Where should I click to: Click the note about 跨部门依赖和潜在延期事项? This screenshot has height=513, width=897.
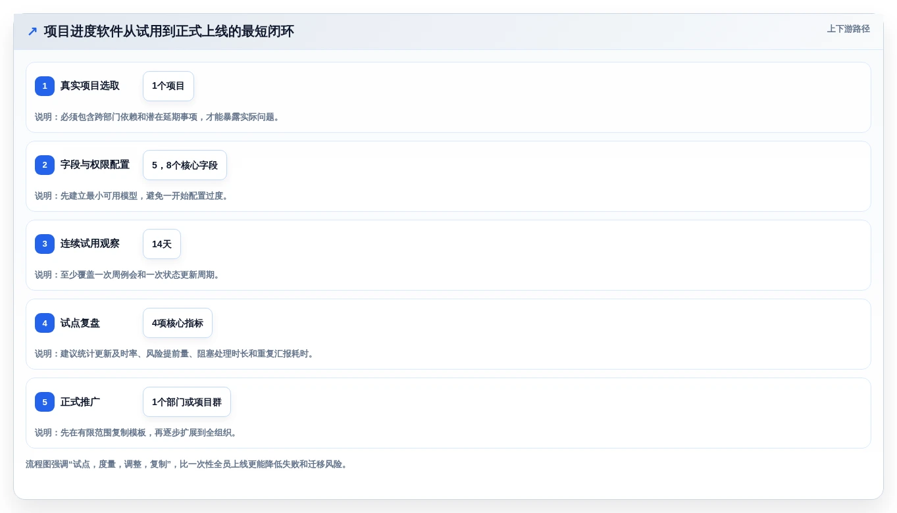coord(159,117)
